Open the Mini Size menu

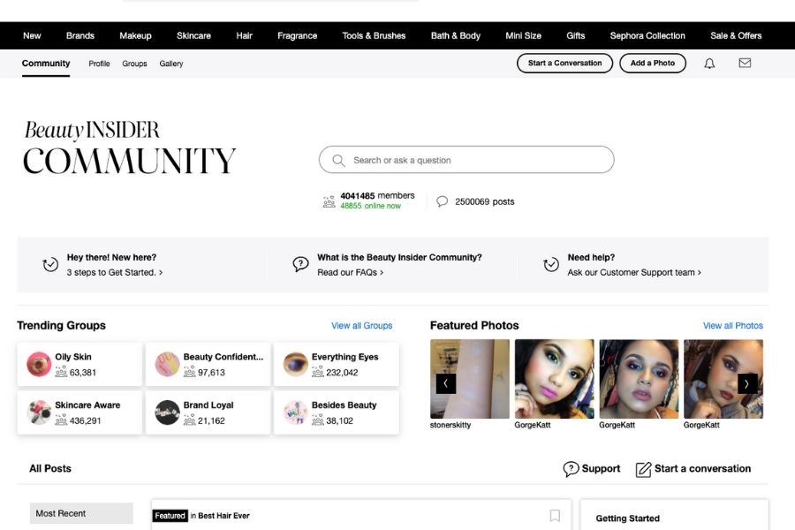pos(523,35)
